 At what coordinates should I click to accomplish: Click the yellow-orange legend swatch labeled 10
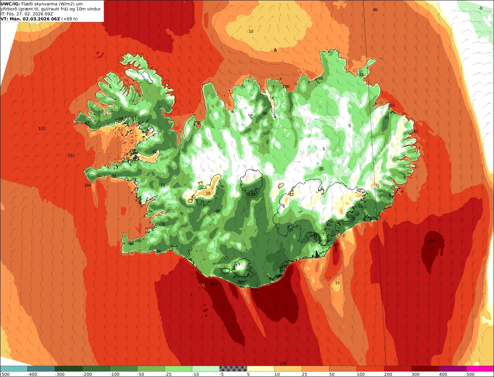click(x=288, y=369)
